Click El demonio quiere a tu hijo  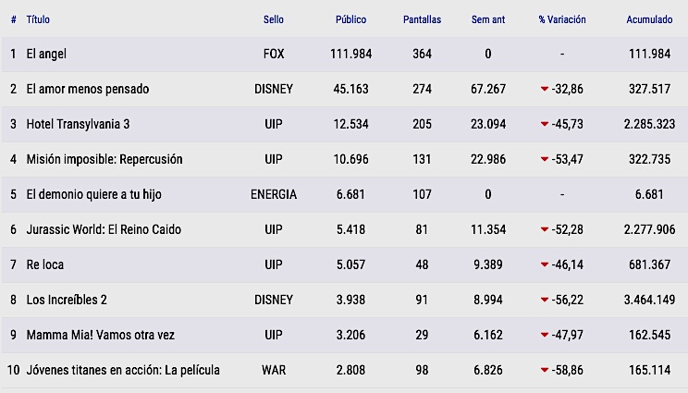[94, 194]
